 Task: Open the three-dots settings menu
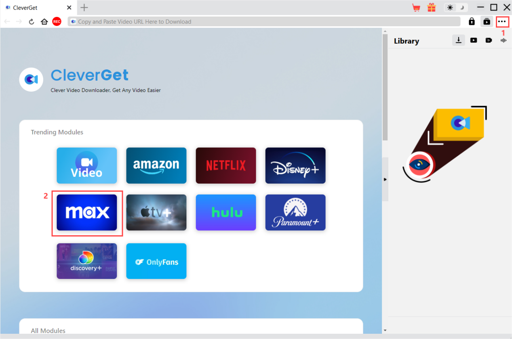[502, 22]
